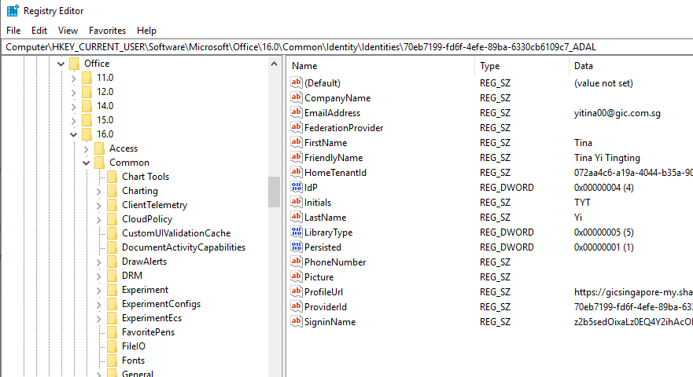Expand the Charting key
693x377 pixels.
98,191
